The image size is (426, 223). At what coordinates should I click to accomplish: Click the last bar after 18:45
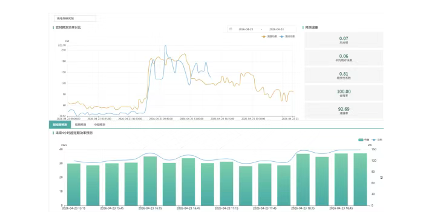[360, 179]
